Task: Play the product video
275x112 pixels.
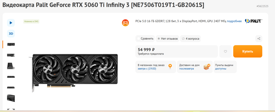Action: (11, 23)
